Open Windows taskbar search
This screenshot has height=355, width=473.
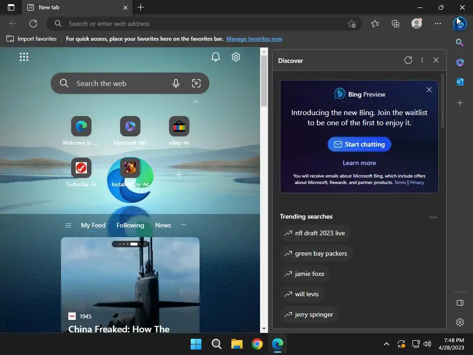[x=216, y=344]
